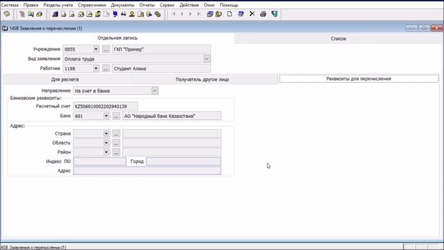444x250 pixels.
Task: Click the Индекс ПО input field
Action: (99, 161)
